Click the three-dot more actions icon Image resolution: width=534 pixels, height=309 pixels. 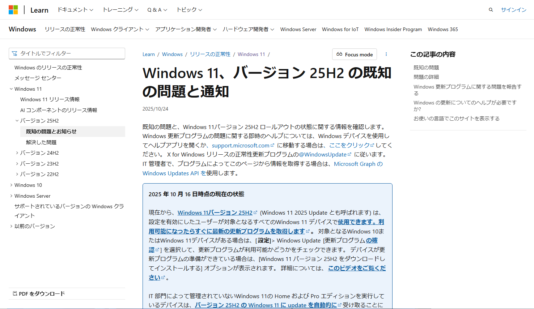point(386,54)
